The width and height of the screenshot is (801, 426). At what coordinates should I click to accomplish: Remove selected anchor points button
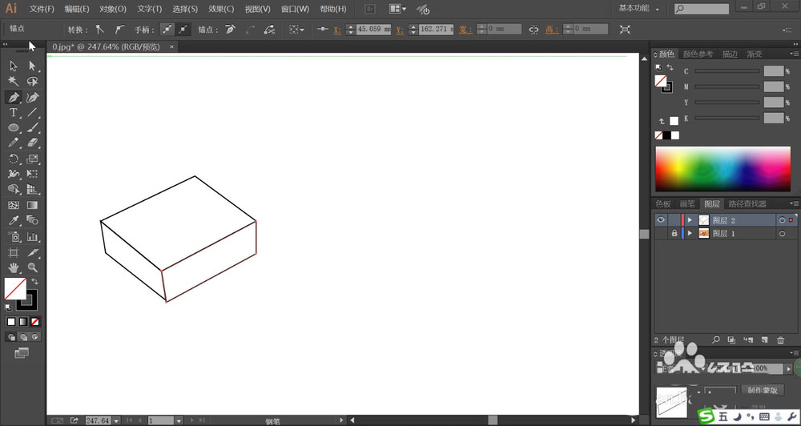point(231,29)
